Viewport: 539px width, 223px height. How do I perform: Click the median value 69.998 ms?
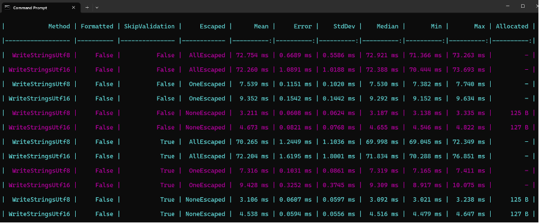[x=382, y=142]
